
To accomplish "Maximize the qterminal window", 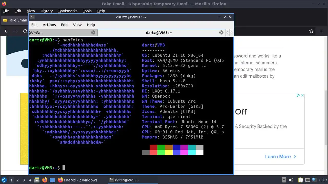I will click(x=225, y=17).
